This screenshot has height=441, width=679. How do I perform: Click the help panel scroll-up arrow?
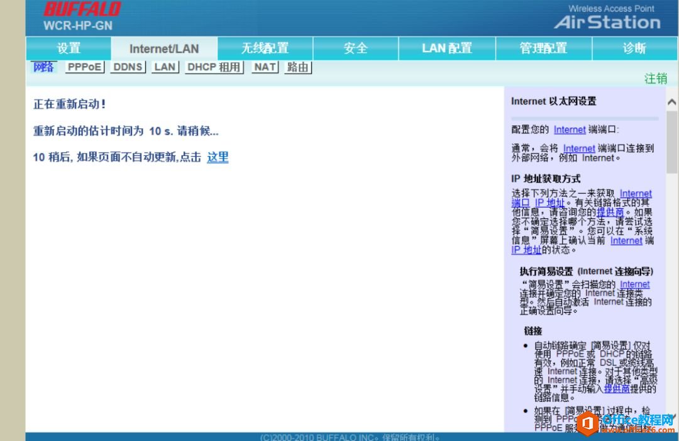671,103
